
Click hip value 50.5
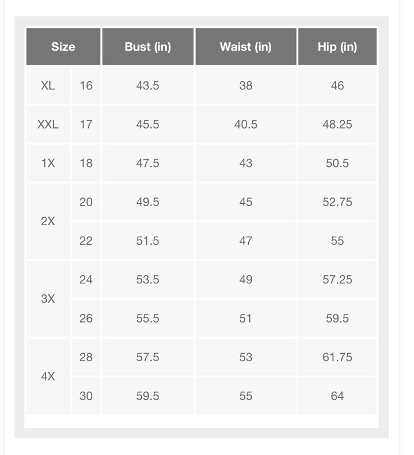coord(337,163)
